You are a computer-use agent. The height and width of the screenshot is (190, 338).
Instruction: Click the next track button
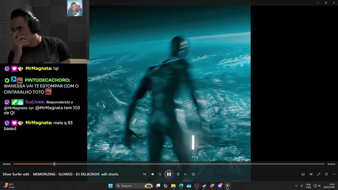click(x=186, y=174)
